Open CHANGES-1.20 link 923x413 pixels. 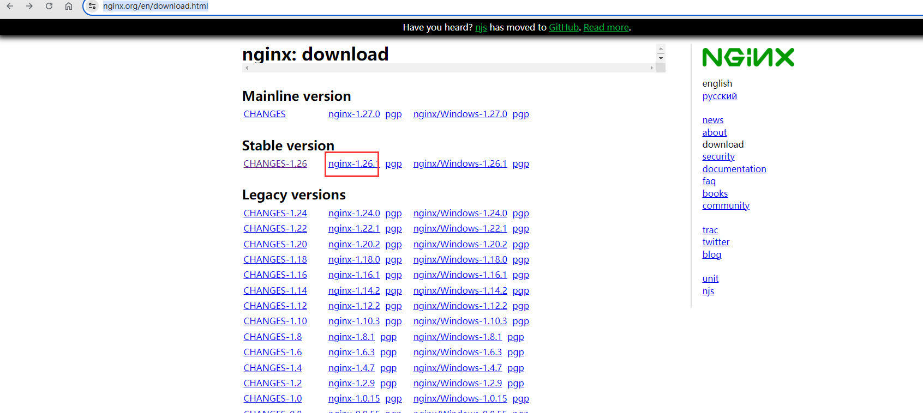pyautogui.click(x=275, y=244)
